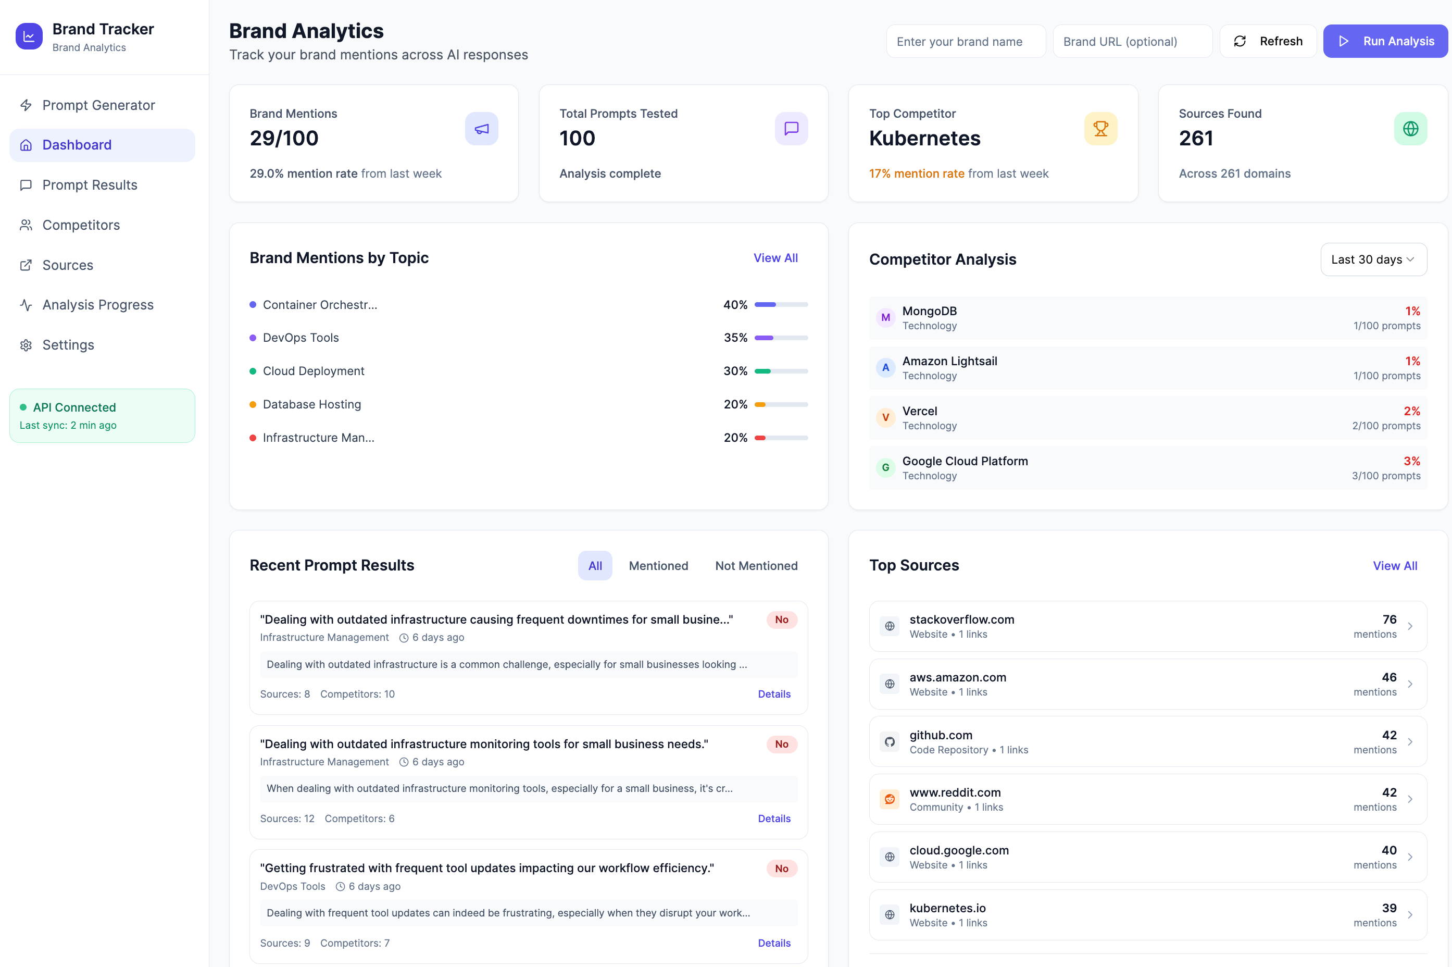Viewport: 1452px width, 967px height.
Task: Expand the stackoverflow.com source chevron
Action: [x=1410, y=627]
